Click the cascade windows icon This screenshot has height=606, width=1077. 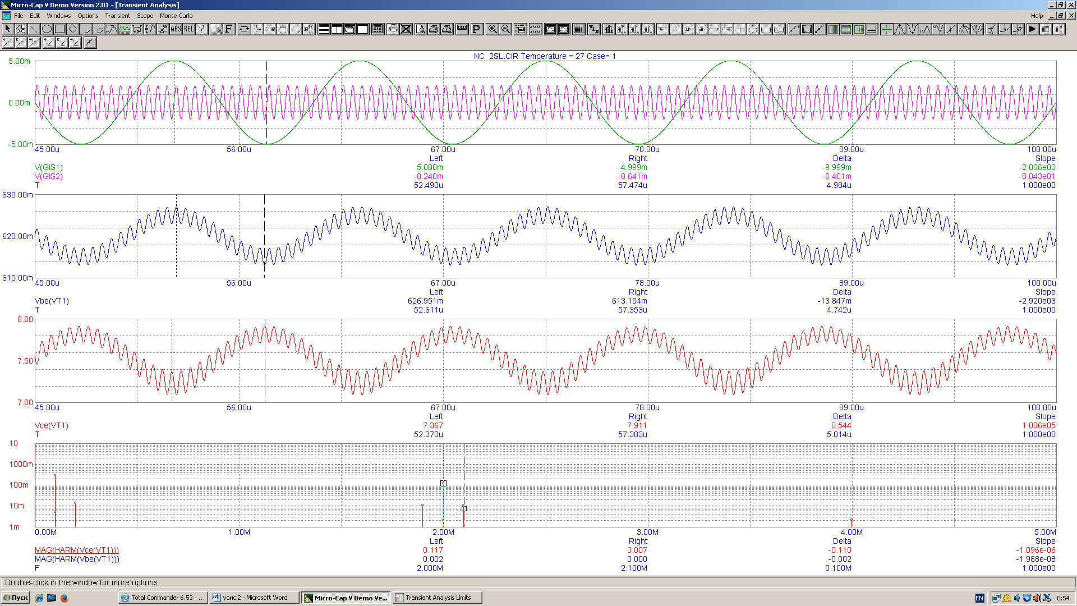coord(349,29)
